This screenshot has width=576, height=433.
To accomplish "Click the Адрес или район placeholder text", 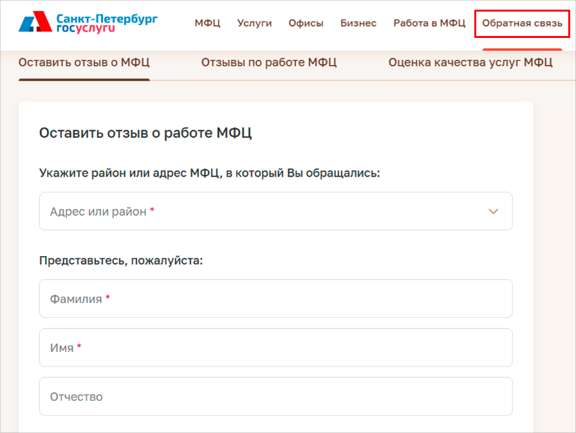I will [x=98, y=211].
